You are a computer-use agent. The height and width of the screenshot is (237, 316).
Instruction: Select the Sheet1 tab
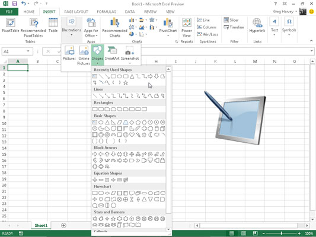(41, 225)
